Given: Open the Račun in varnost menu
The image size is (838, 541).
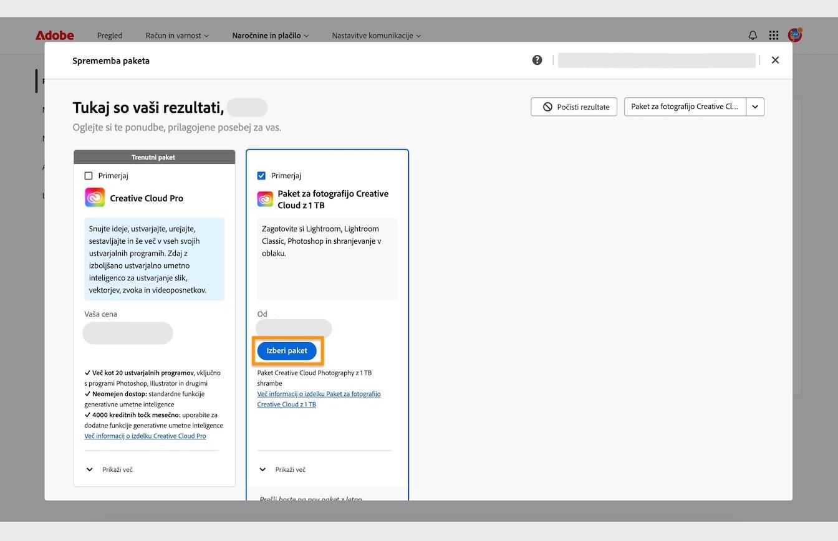Looking at the screenshot, I should [177, 36].
